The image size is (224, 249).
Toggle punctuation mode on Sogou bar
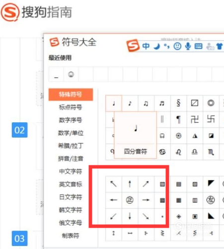click(167, 46)
